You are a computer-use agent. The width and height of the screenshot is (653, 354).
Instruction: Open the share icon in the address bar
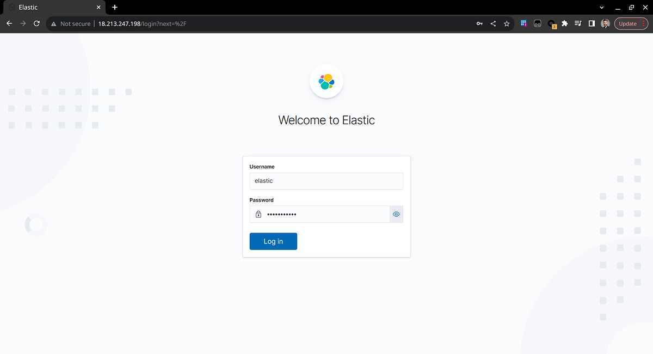click(x=493, y=23)
